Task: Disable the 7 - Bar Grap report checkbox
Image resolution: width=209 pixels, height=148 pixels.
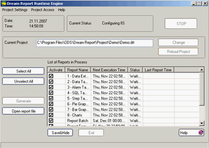Action: pyautogui.click(x=51, y=110)
